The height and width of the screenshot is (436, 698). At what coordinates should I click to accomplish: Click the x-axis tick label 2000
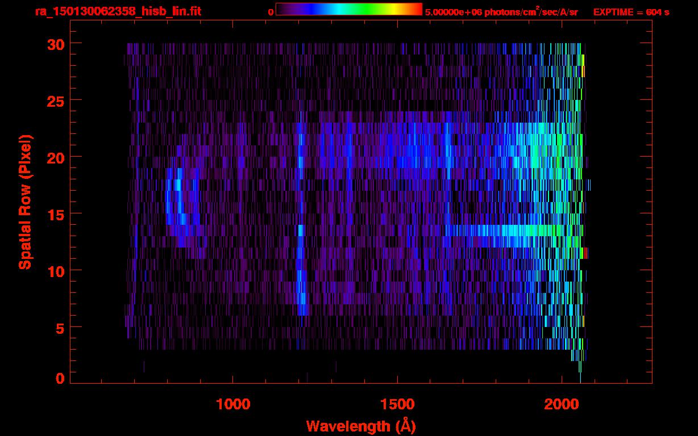562,404
